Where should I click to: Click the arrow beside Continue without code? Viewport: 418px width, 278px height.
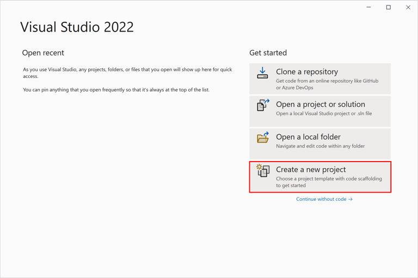click(x=351, y=200)
